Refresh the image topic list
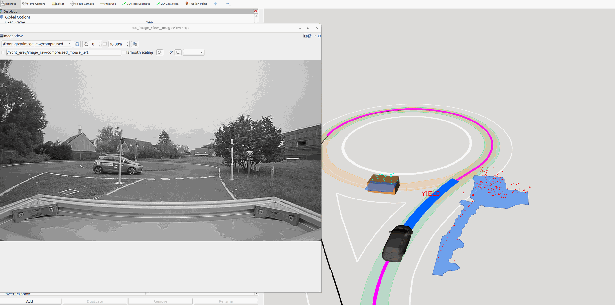The image size is (615, 305). point(77,44)
